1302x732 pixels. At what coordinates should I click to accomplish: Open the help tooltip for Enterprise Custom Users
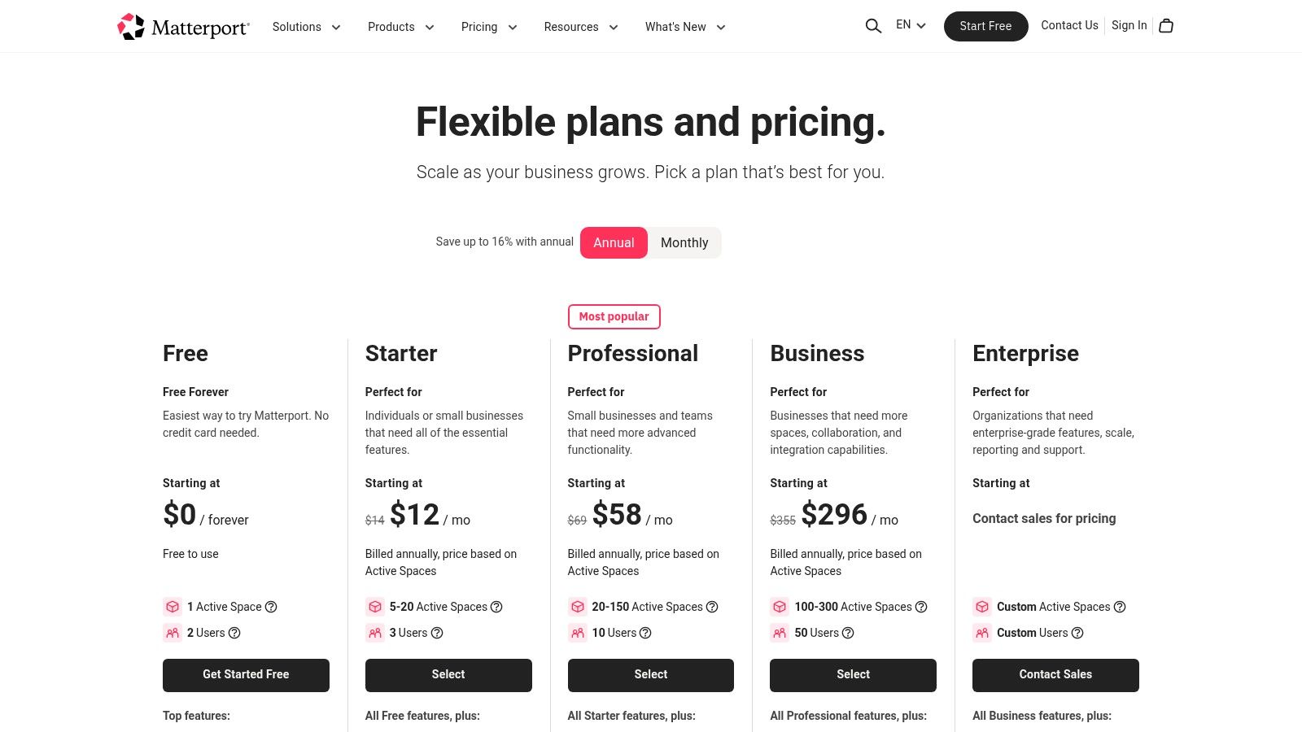tap(1077, 633)
